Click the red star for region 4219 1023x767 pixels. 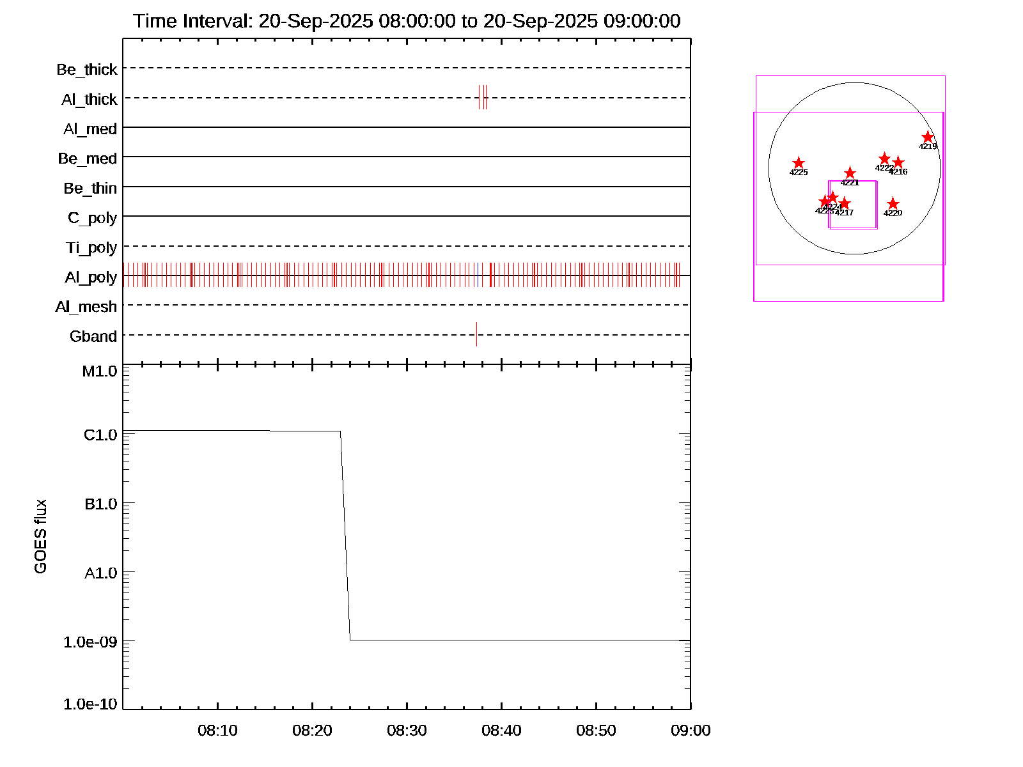928,137
